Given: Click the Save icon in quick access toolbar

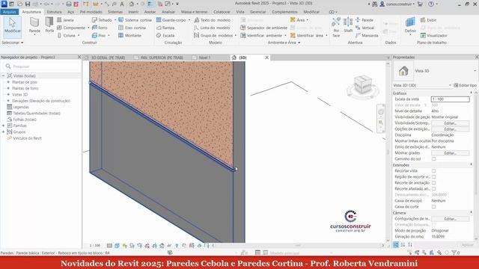Looking at the screenshot, I should coord(28,4).
